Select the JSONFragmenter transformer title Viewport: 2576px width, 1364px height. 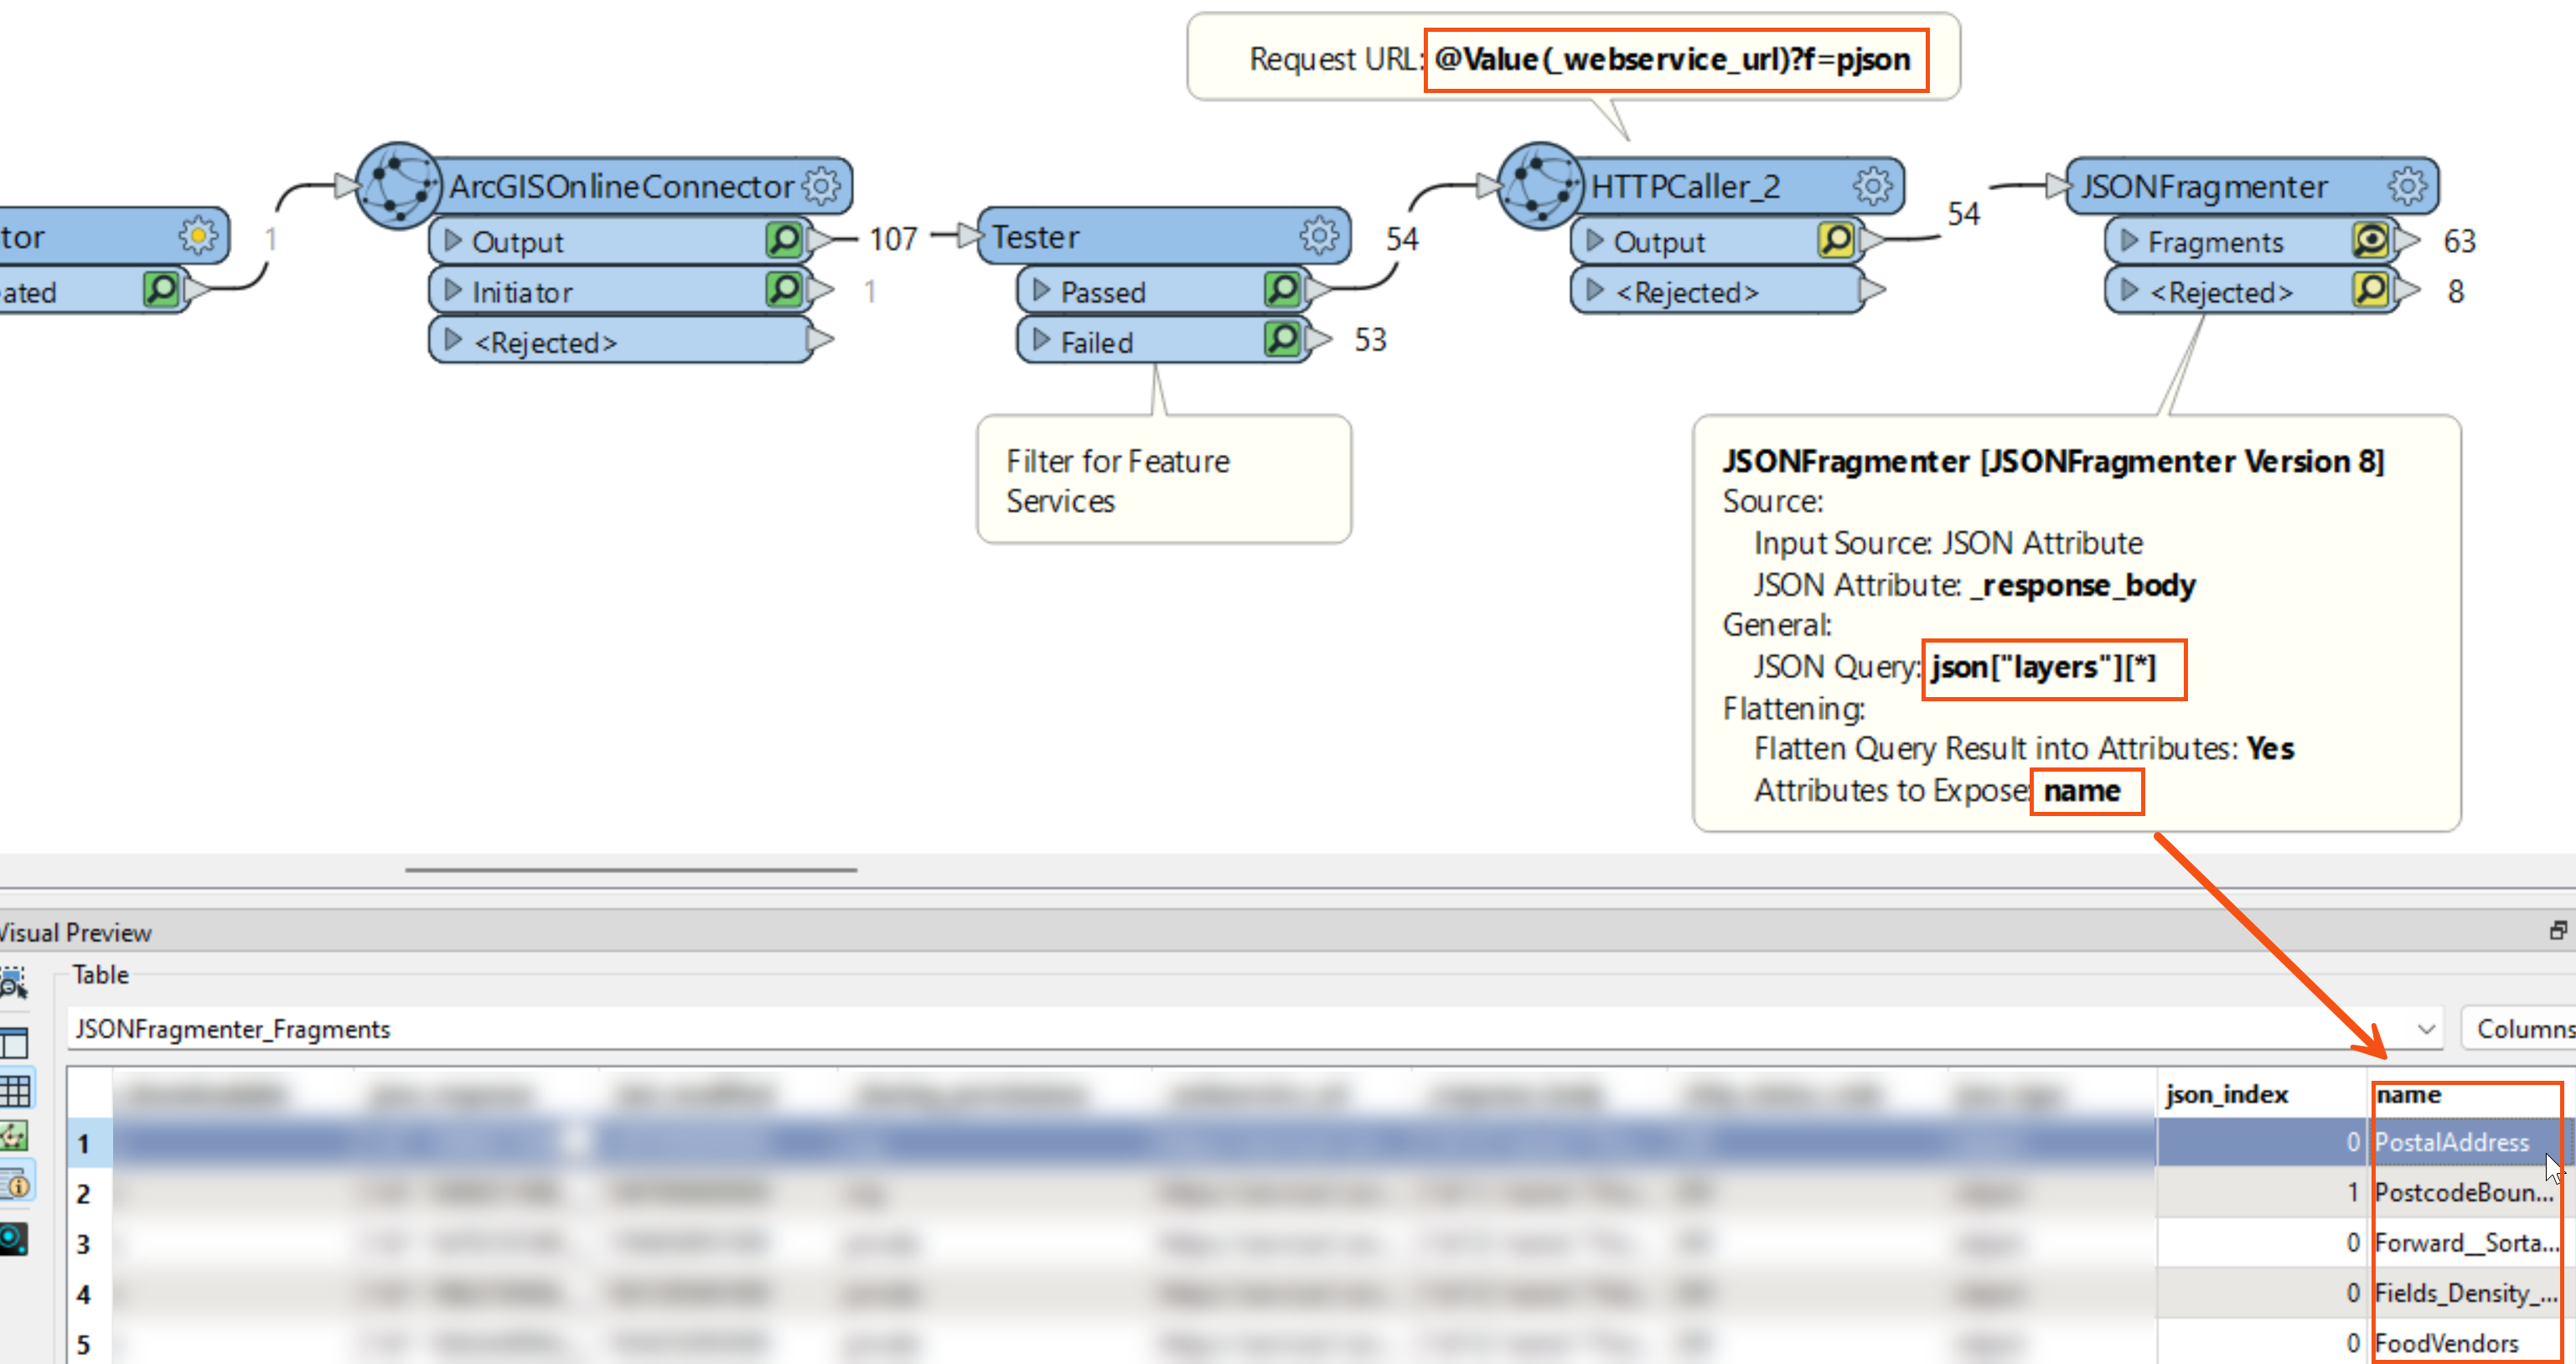2204,186
